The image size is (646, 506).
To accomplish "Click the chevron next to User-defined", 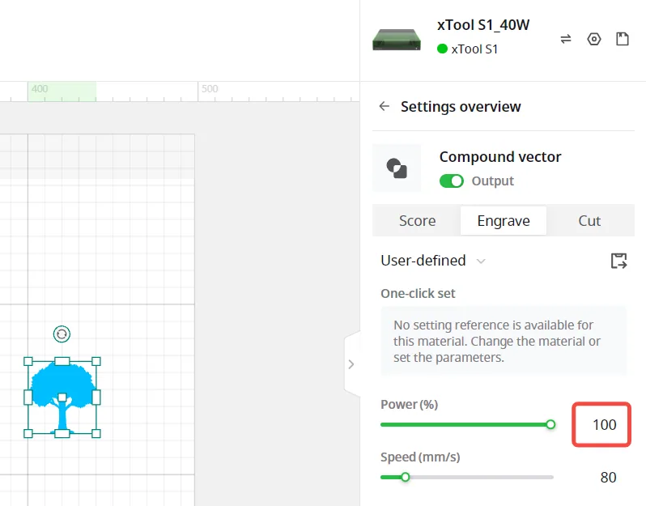I will [x=481, y=262].
